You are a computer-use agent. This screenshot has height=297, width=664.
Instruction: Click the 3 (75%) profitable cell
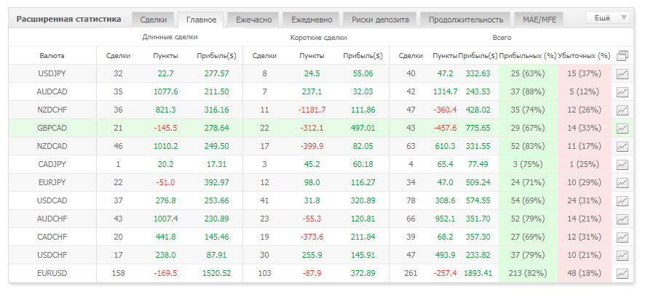pyautogui.click(x=527, y=164)
